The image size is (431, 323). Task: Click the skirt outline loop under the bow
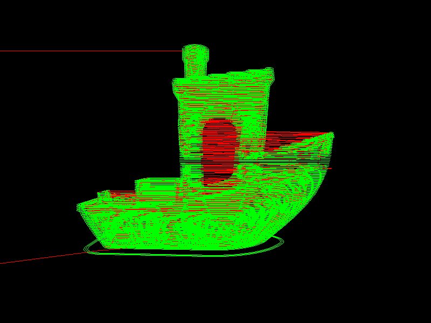click(x=277, y=242)
